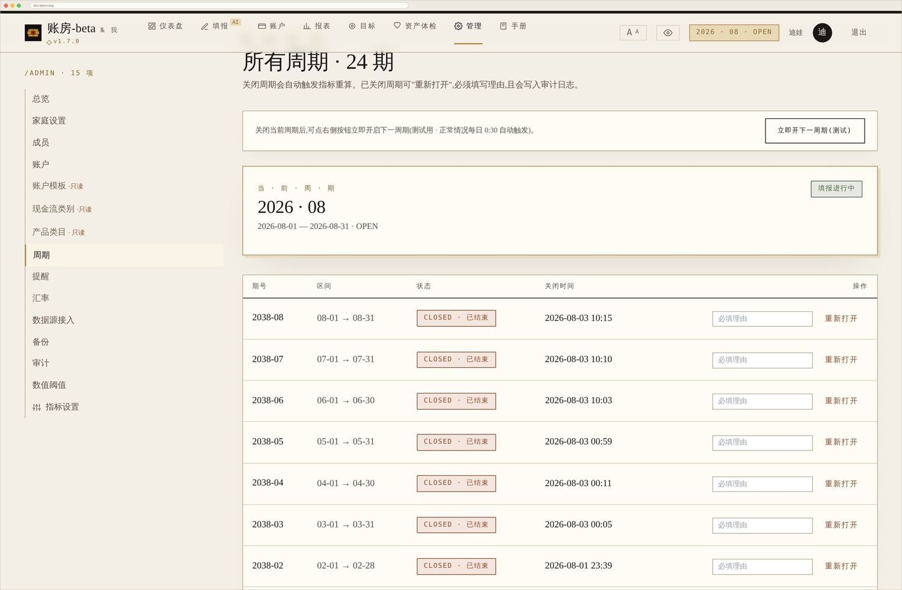
Task: Click 重新打开 for period 2038-05
Action: coord(841,442)
